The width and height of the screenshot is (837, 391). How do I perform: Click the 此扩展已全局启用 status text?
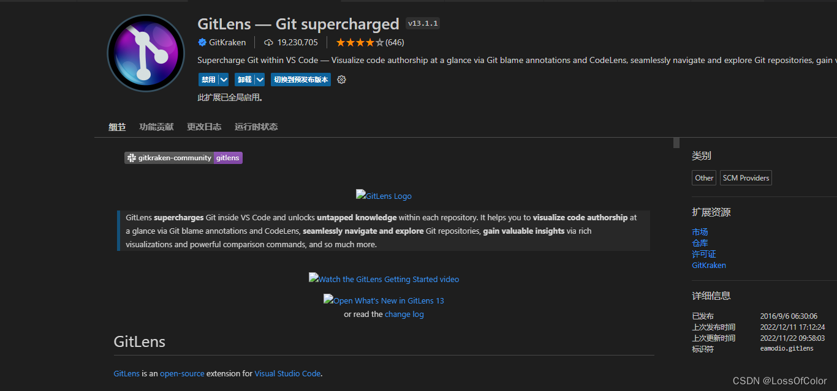[x=230, y=97]
